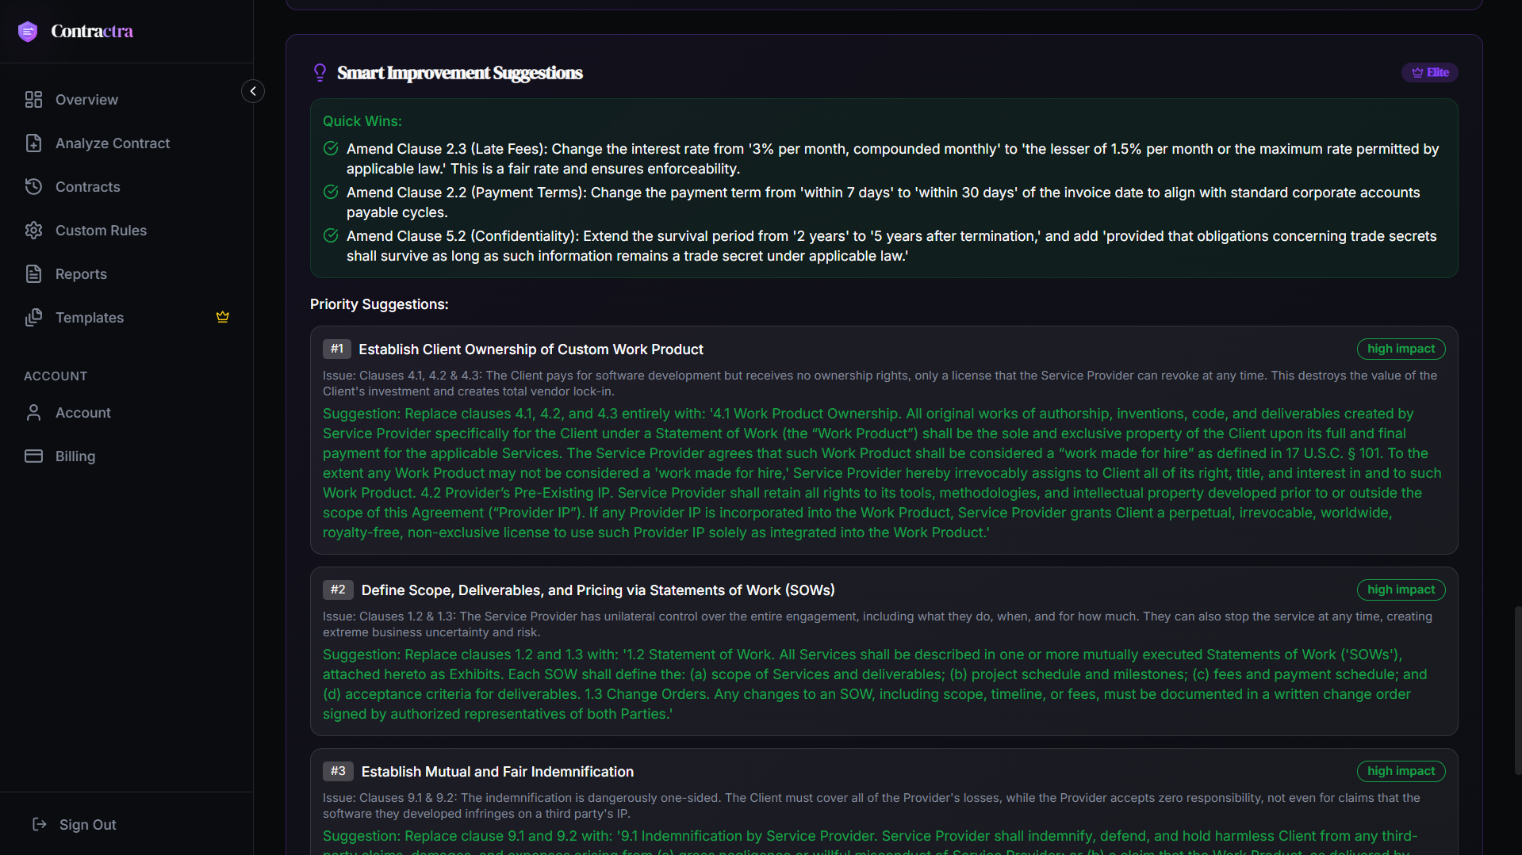
Task: Click the Reports file icon
Action: pyautogui.click(x=33, y=273)
